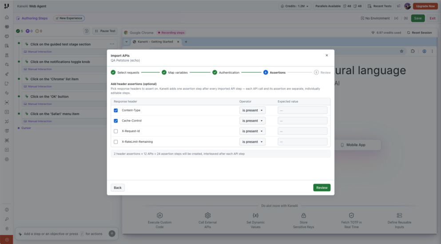Click the variables {x} icon in header
441x244 pixels.
pyautogui.click(x=396, y=18)
